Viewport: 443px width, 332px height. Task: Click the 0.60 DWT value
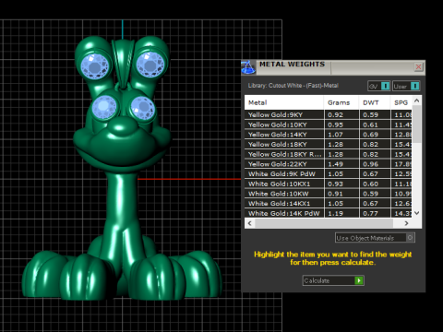370,184
